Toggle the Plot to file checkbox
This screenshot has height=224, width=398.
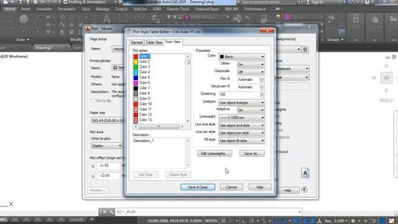click(x=93, y=101)
